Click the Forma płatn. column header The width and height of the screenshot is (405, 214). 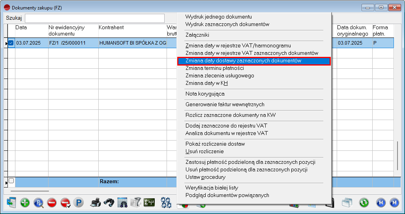[x=383, y=31]
